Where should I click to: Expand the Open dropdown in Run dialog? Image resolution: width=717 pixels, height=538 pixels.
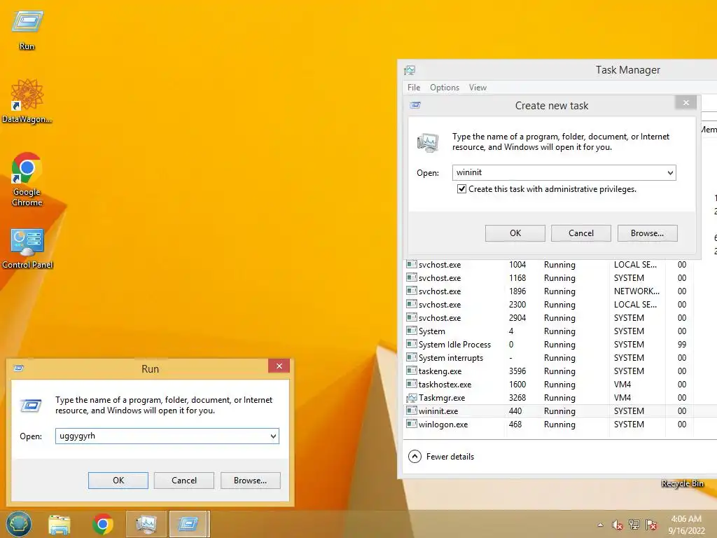pyautogui.click(x=273, y=436)
